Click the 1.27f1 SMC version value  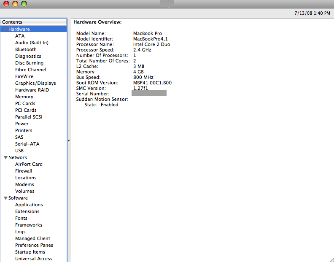[140, 88]
